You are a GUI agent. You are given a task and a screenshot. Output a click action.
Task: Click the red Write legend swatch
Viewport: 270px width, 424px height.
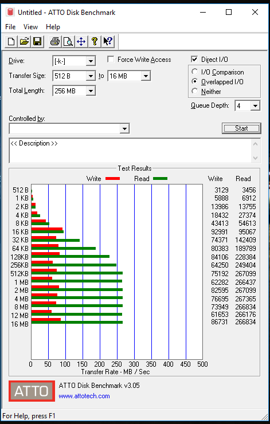[x=112, y=178]
